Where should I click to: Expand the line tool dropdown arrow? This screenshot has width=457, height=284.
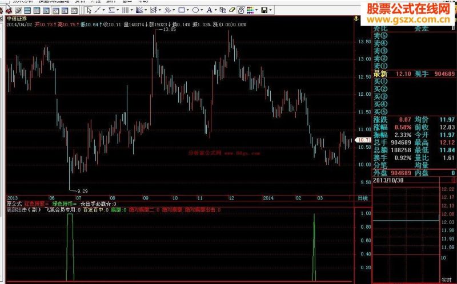(x=103, y=10)
